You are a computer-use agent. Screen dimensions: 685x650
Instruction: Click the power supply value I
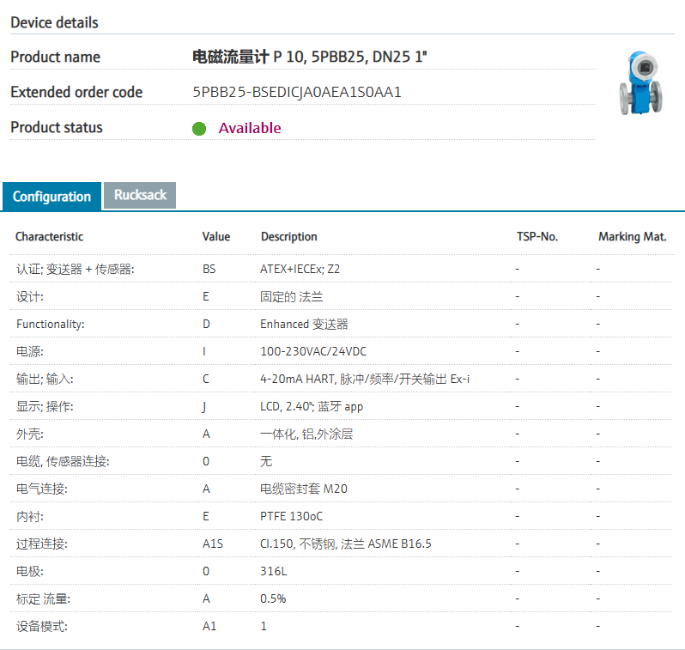coord(204,351)
